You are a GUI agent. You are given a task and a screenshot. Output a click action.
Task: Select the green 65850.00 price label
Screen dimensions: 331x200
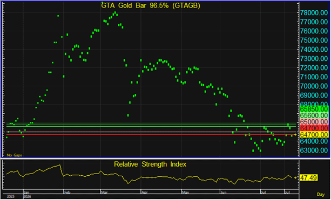(x=314, y=109)
